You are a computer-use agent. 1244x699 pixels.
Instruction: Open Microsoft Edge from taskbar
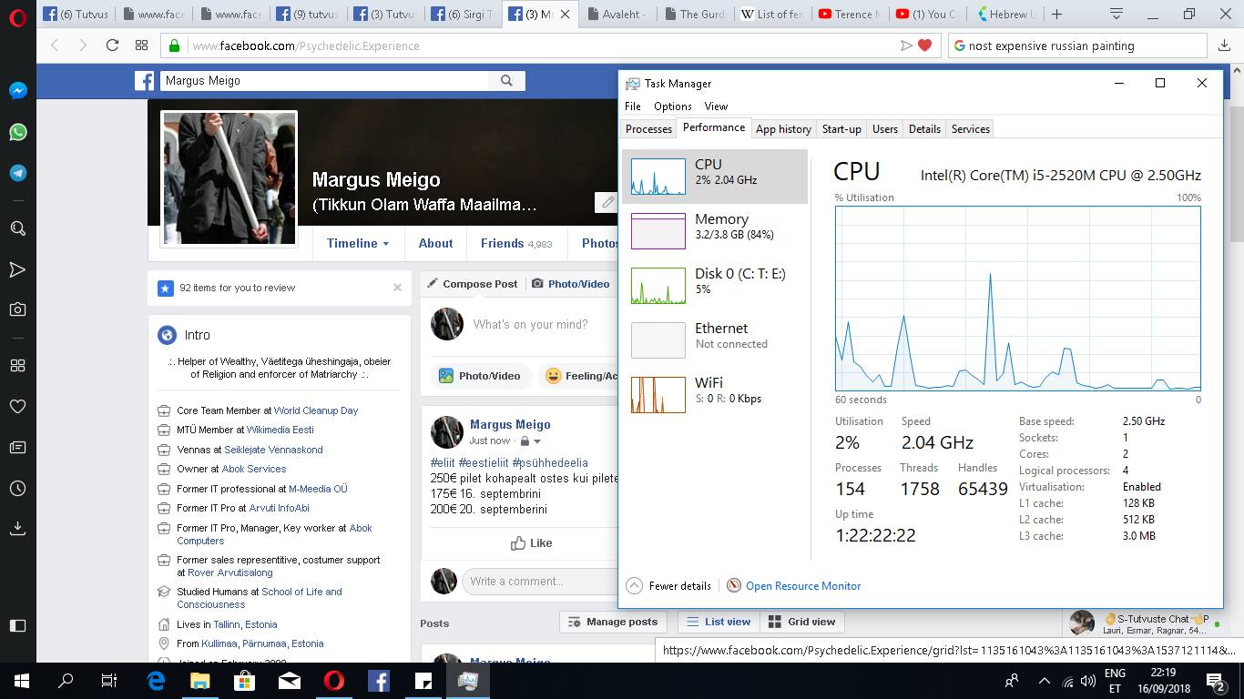pos(156,680)
